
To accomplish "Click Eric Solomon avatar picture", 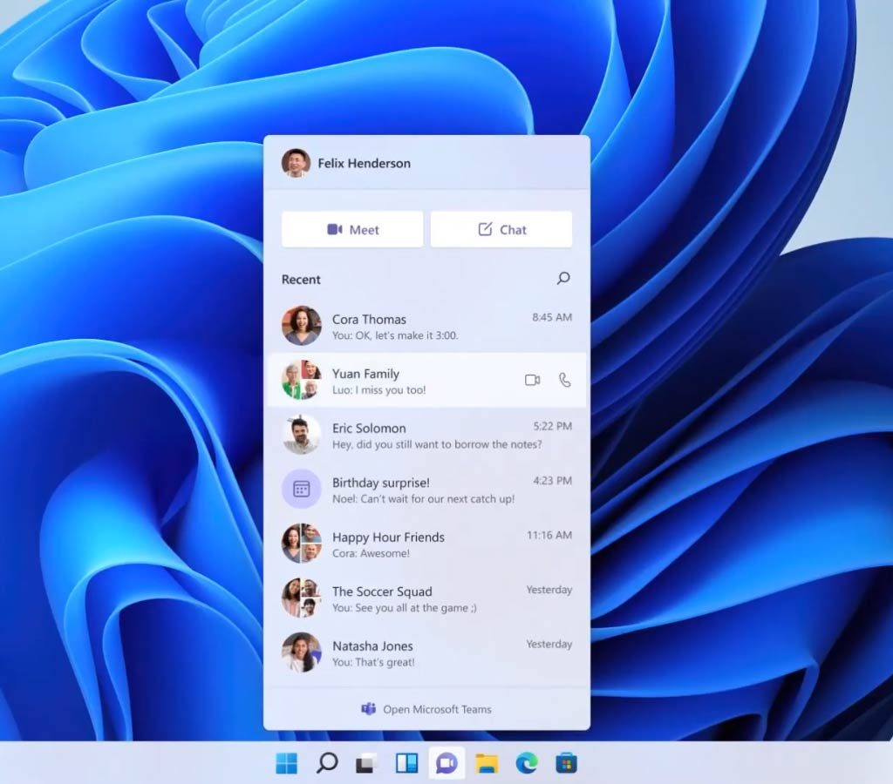I will 301,435.
